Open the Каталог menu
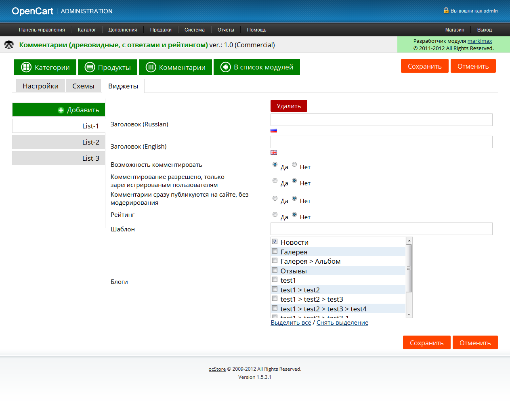The height and width of the screenshot is (401, 510). point(87,30)
